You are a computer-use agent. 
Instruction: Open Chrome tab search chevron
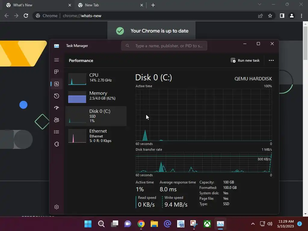260,4
